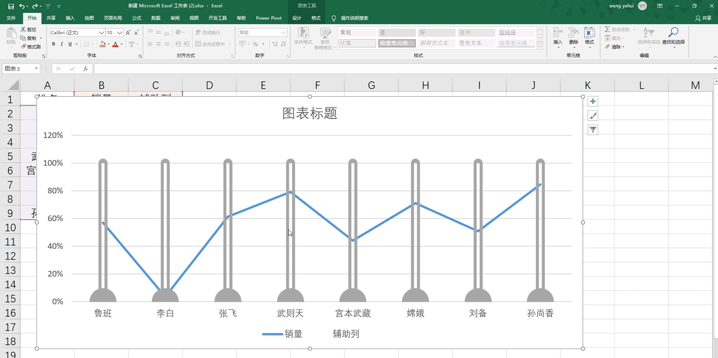Image resolution: width=718 pixels, height=358 pixels.
Task: Expand the font size dropdown
Action: [119, 33]
